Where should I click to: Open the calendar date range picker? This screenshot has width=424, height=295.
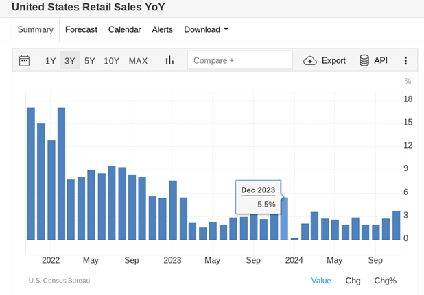[x=24, y=61]
